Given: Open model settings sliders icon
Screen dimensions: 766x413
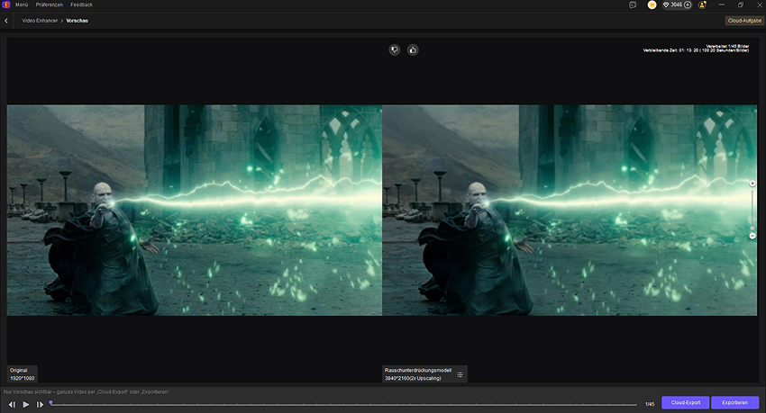Looking at the screenshot, I should point(460,374).
